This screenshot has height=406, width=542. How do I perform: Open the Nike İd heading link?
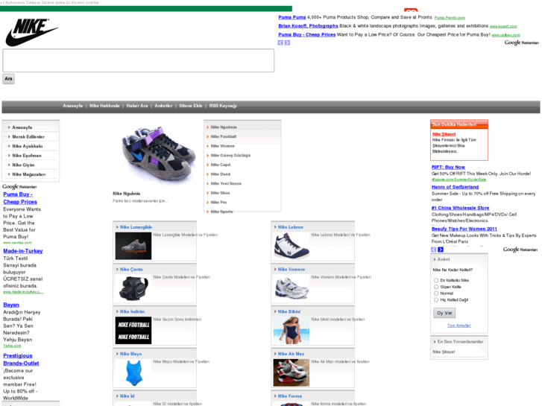tap(127, 396)
